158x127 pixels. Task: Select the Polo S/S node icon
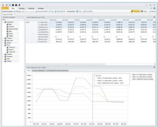point(7,50)
